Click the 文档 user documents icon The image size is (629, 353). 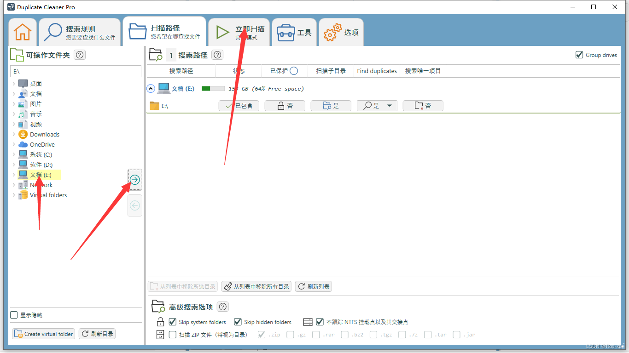pyautogui.click(x=23, y=94)
